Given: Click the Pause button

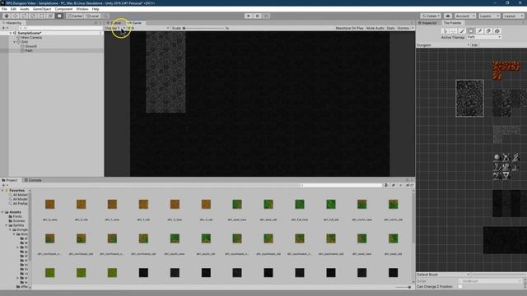Looking at the screenshot, I should [258, 16].
